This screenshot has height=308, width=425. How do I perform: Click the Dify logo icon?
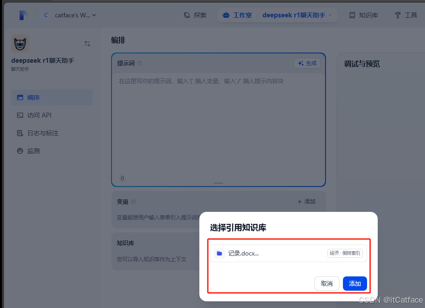pyautogui.click(x=23, y=15)
